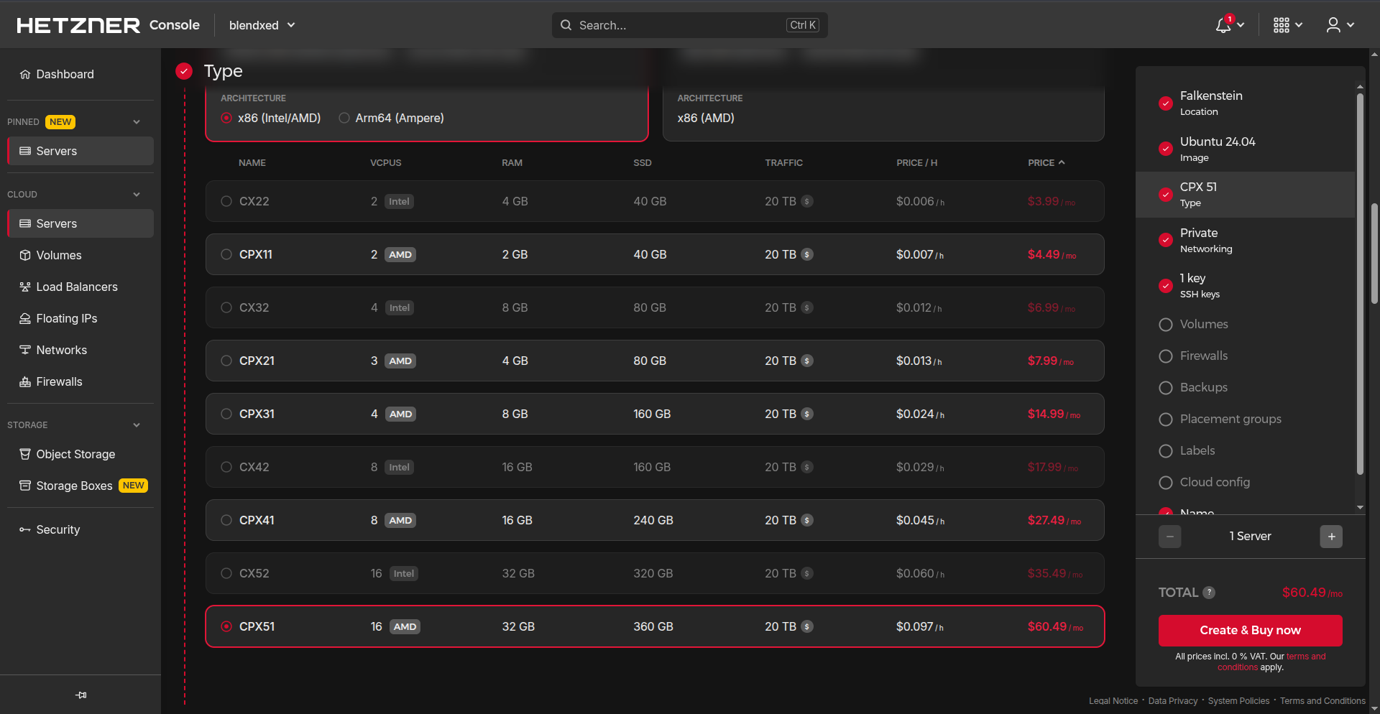The image size is (1380, 714).
Task: Open Load Balancers in the sidebar
Action: 76,287
